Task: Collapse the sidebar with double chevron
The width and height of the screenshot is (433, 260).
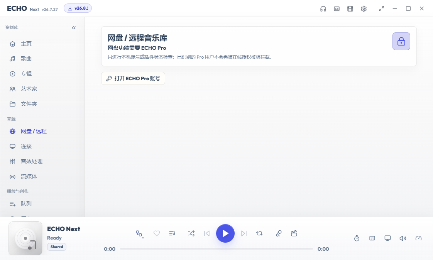Action: point(74,28)
